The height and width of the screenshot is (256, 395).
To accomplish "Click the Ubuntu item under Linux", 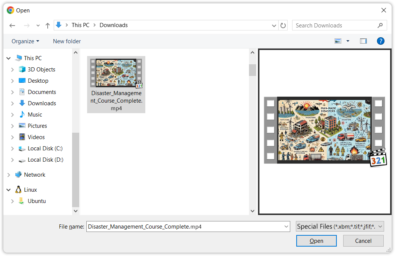I will [x=36, y=201].
